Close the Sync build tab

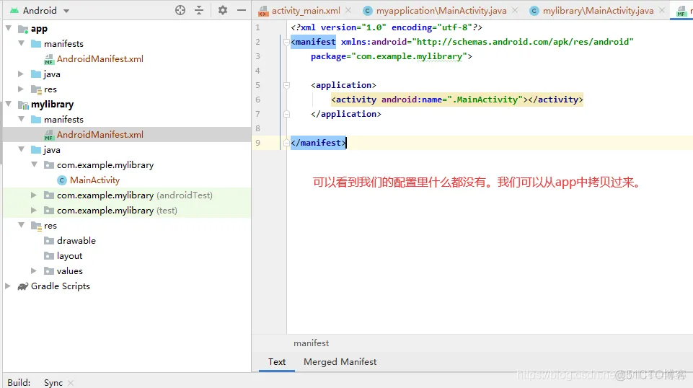click(71, 383)
